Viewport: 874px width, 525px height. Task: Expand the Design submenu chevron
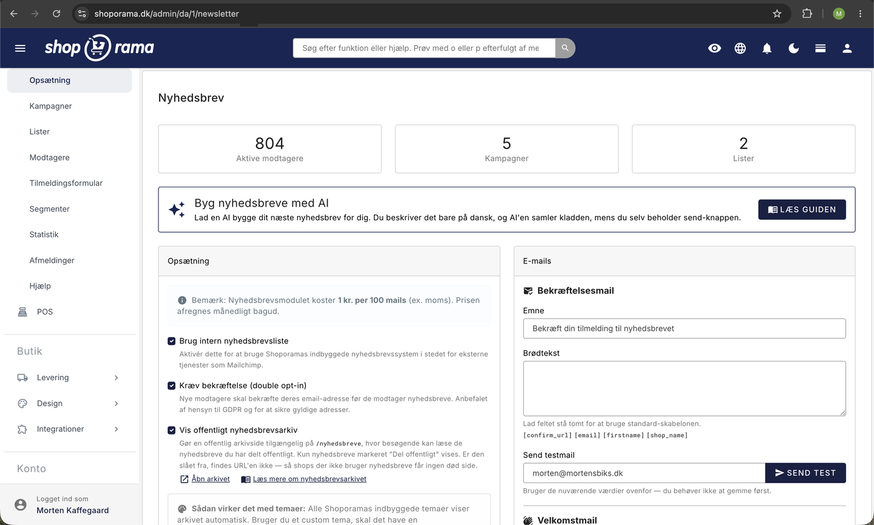pyautogui.click(x=116, y=403)
